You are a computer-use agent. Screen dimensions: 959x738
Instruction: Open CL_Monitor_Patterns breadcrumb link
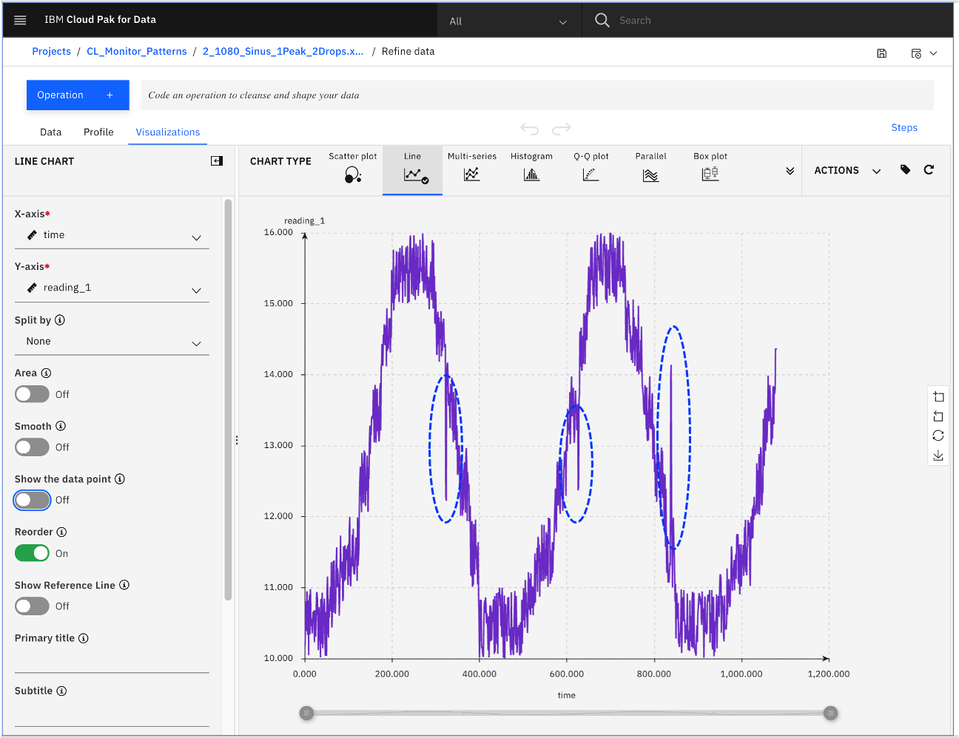pos(137,52)
